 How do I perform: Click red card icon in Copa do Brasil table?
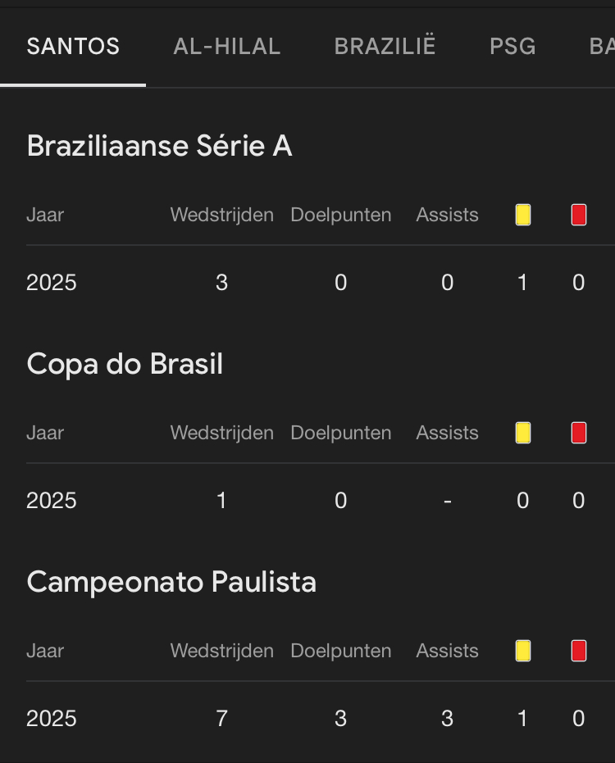pyautogui.click(x=579, y=433)
